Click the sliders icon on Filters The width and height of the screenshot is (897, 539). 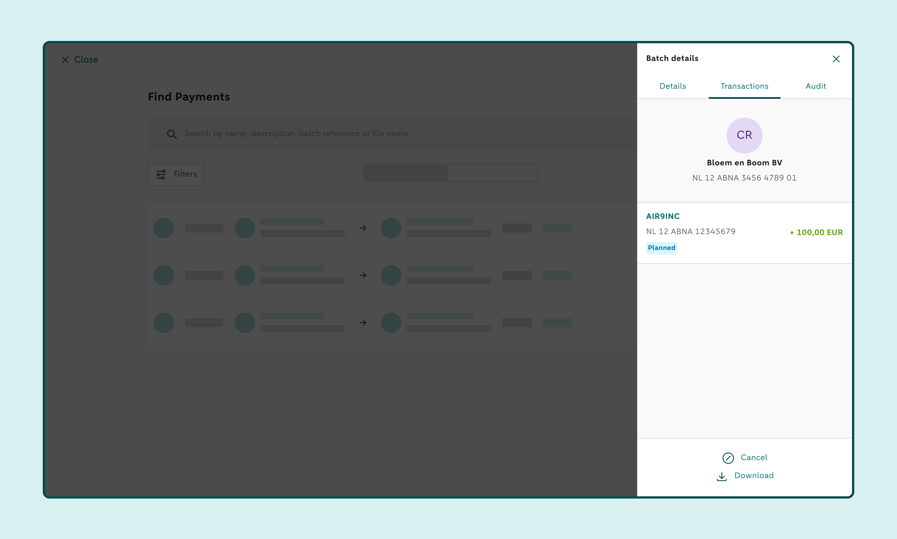coord(161,175)
